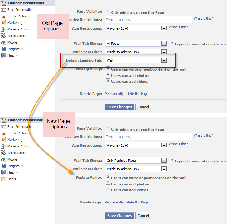Select Manage Admins in old sidebar
Image resolution: width=227 pixels, height=224 pixels.
[x=19, y=29]
